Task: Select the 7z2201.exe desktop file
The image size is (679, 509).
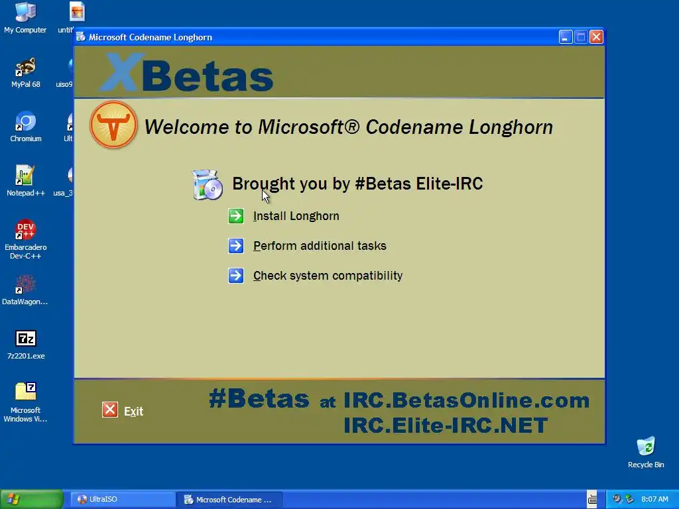Action: pyautogui.click(x=26, y=345)
